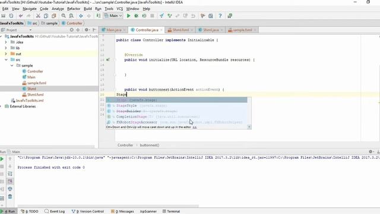
Task: Click scroll from source icon in Project panel
Action: click(71, 30)
